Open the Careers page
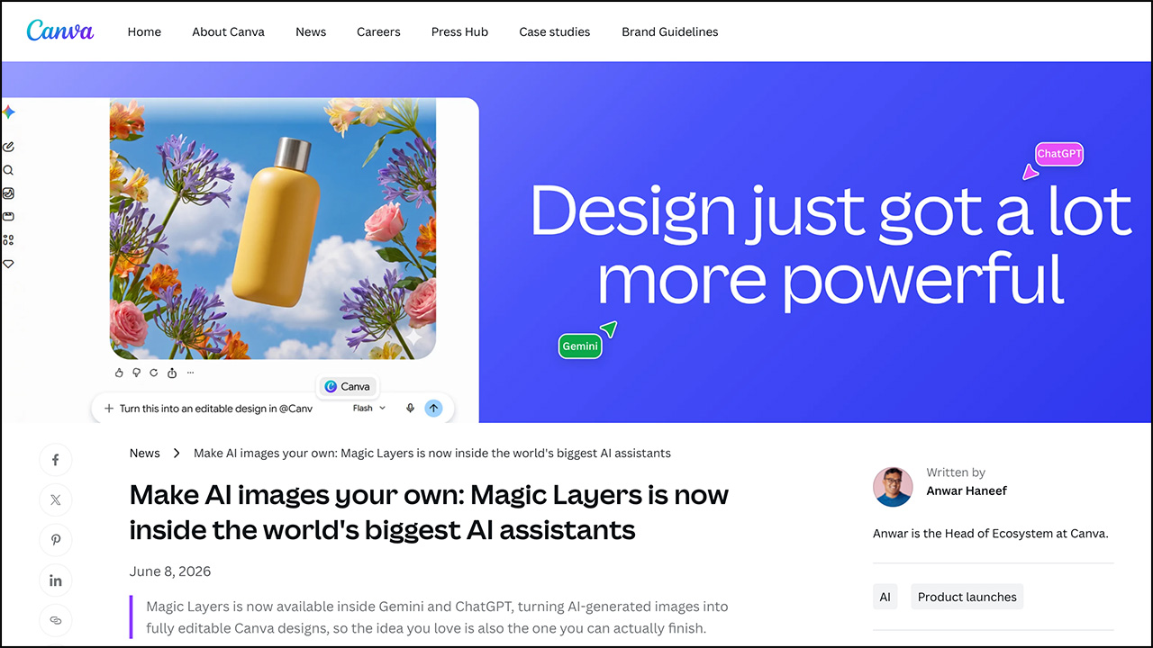The image size is (1153, 648). pyautogui.click(x=378, y=31)
